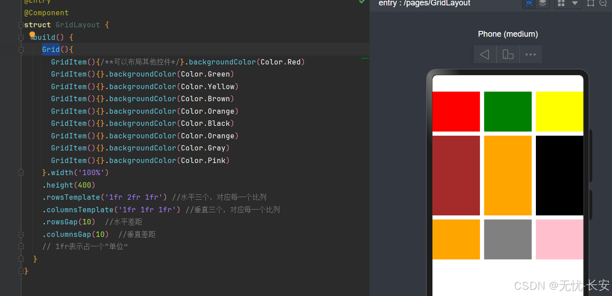The image size is (612, 296).
Task: Select the black grid cell in the preview
Action: tap(560, 176)
